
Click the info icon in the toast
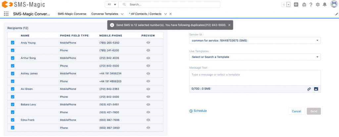[x=112, y=25]
